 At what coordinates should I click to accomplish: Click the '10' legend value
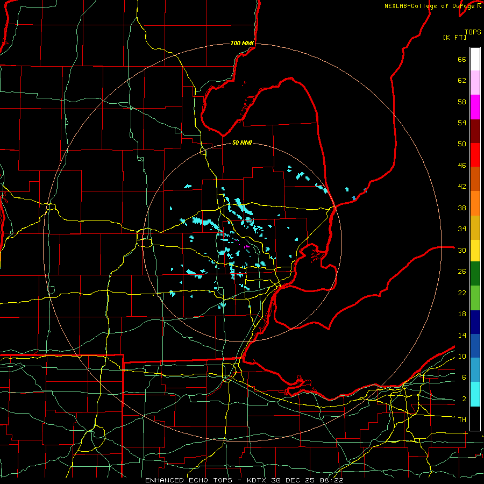coord(462,357)
